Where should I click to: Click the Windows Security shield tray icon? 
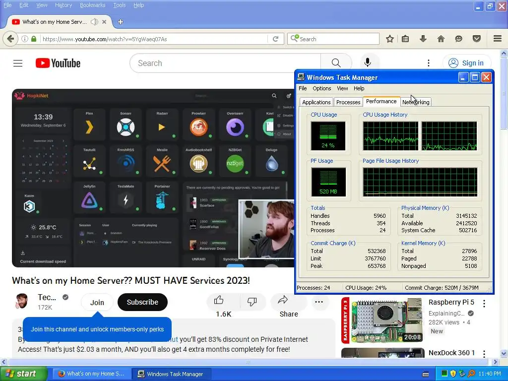point(453,374)
